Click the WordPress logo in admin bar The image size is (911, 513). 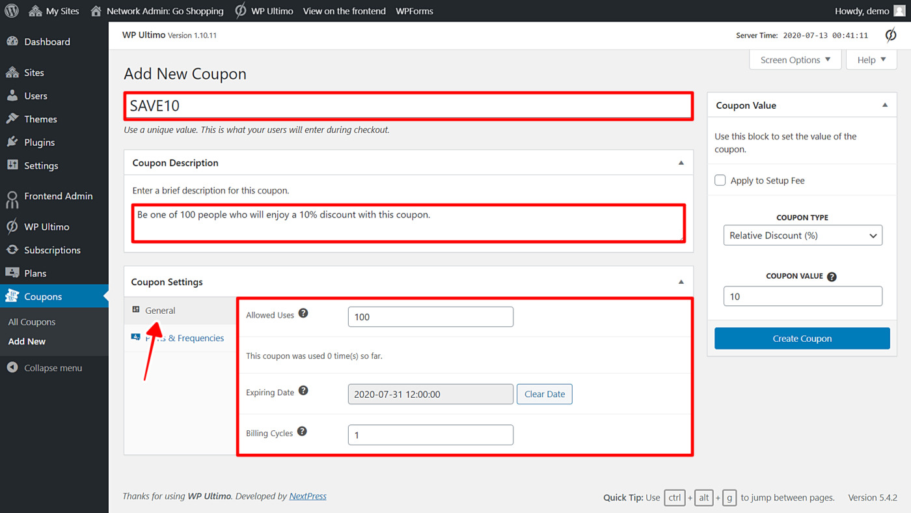[12, 11]
